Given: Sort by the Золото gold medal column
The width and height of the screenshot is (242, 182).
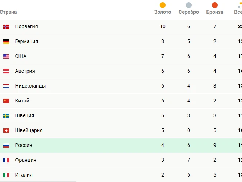Looking at the screenshot, I should click(x=163, y=12).
